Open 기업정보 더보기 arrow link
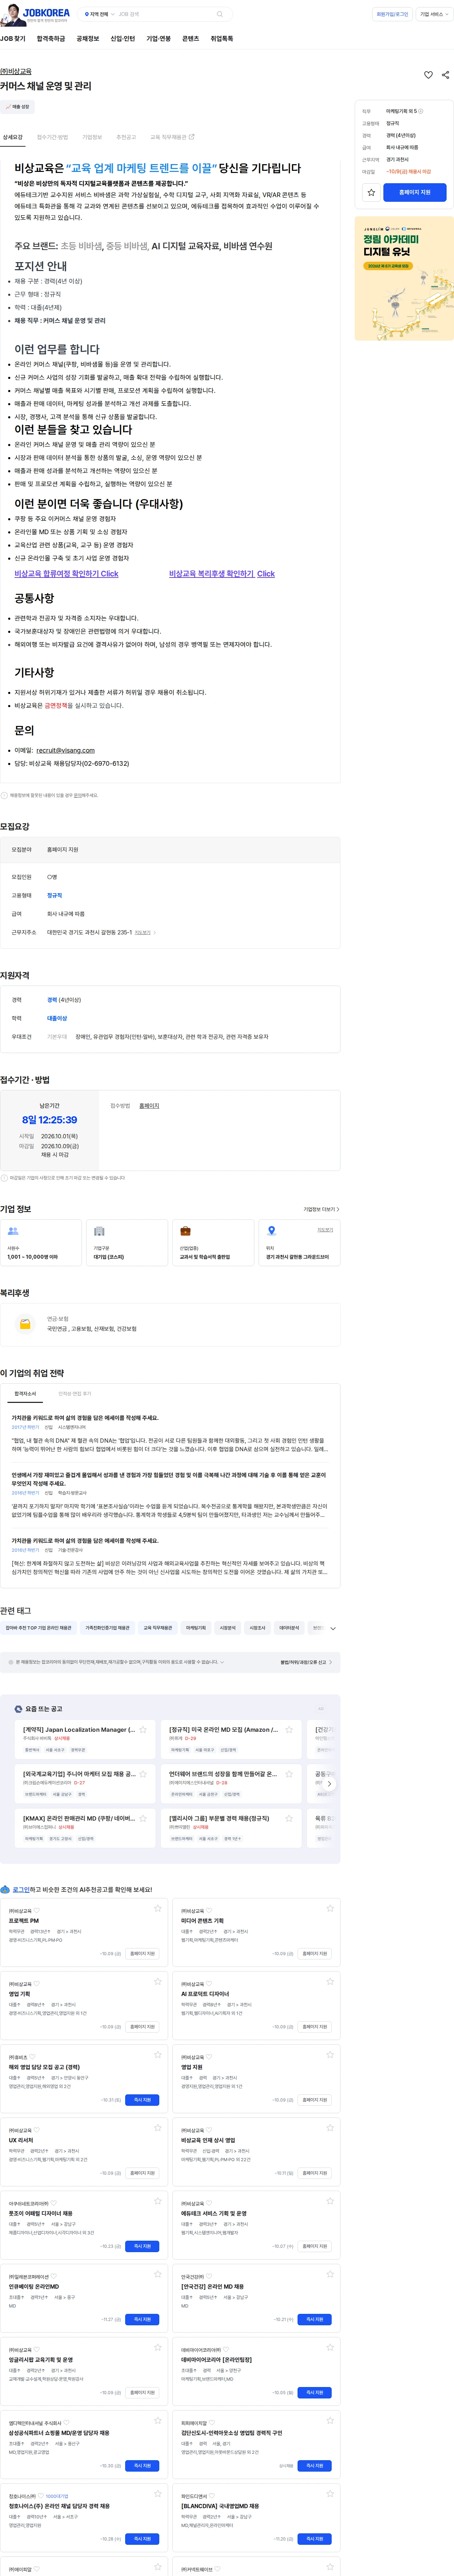The width and height of the screenshot is (454, 2576). tap(321, 1209)
